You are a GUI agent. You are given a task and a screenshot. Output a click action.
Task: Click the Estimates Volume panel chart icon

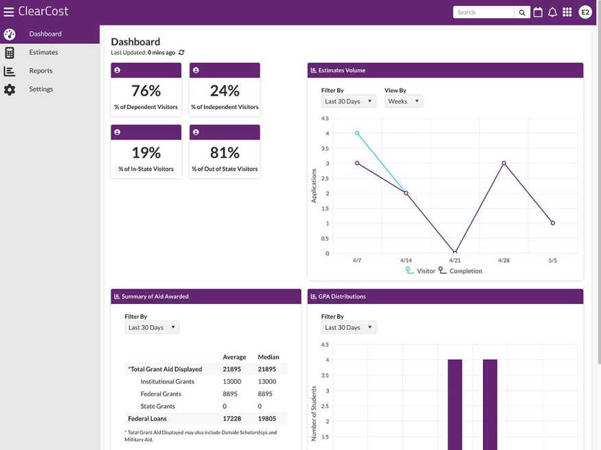click(313, 71)
